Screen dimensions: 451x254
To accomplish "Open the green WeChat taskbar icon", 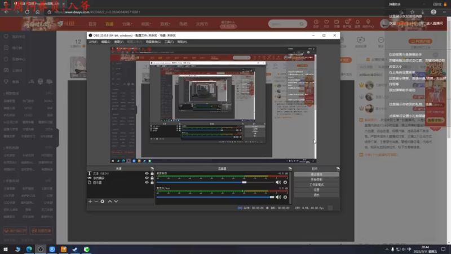I will pos(87,249).
